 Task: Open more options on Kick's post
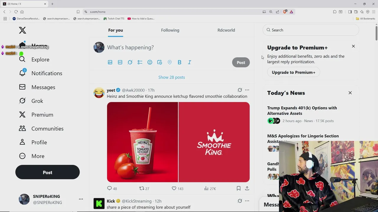pyautogui.click(x=247, y=201)
